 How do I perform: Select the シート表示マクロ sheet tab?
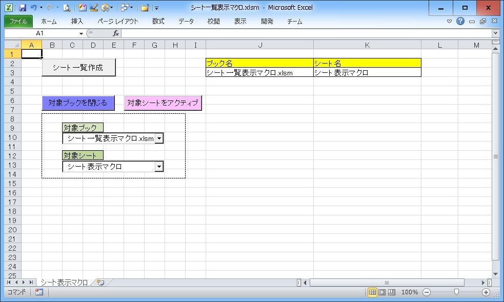tap(64, 283)
